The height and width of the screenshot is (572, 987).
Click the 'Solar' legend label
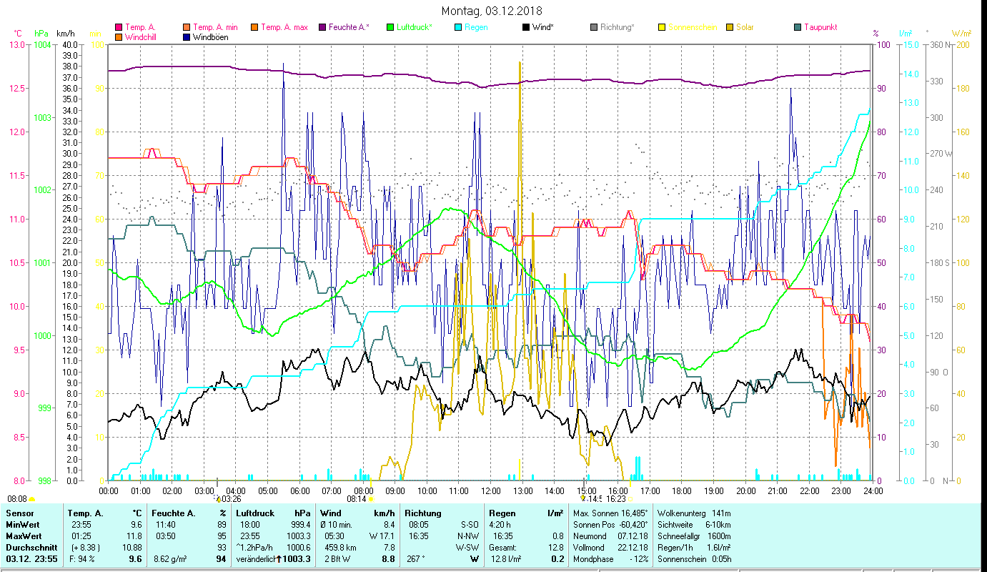pyautogui.click(x=745, y=28)
